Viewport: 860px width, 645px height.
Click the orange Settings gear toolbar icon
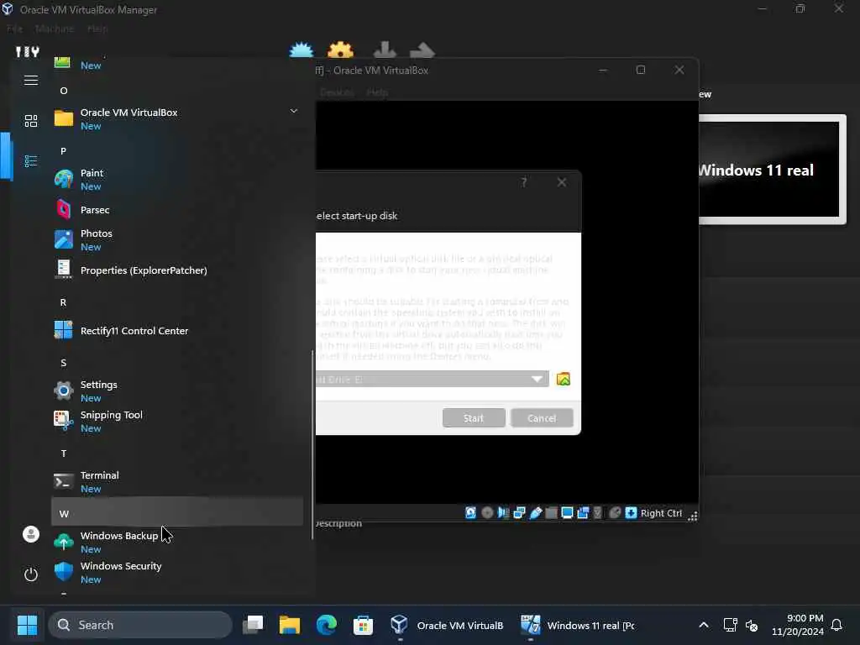pos(340,50)
